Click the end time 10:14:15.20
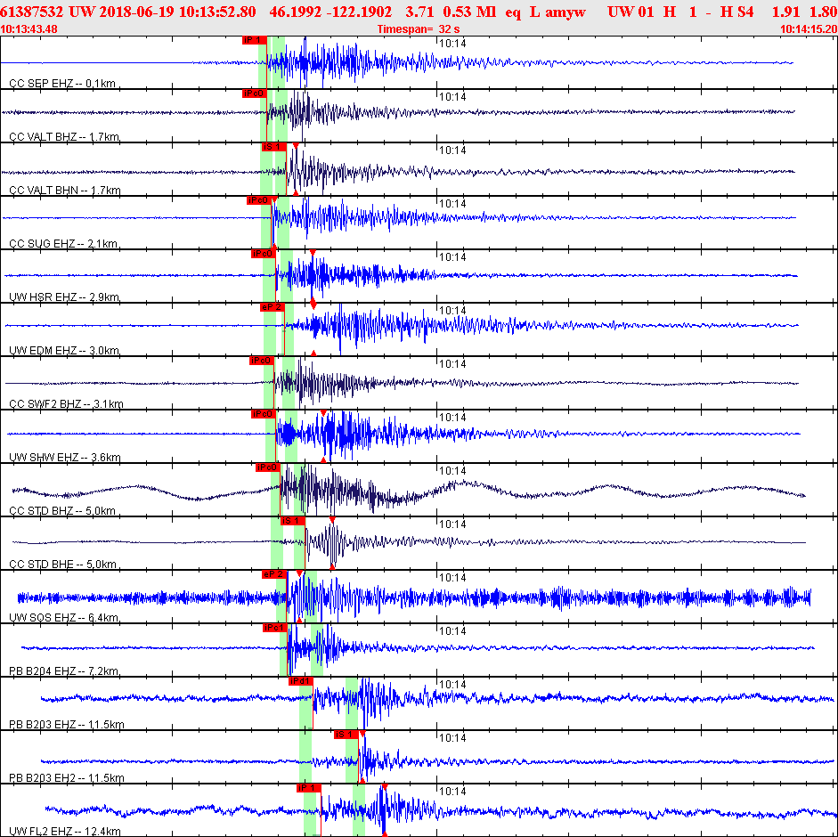 point(810,28)
